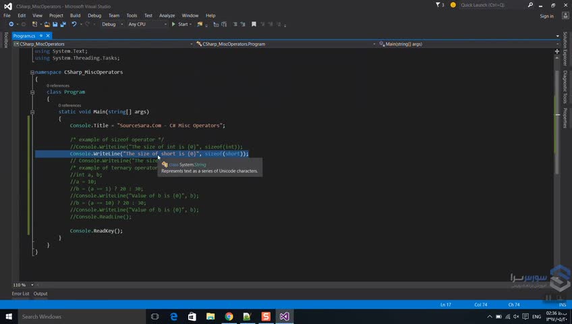The height and width of the screenshot is (324, 572).
Task: Click the New Project toolbar icon
Action: click(x=34, y=24)
